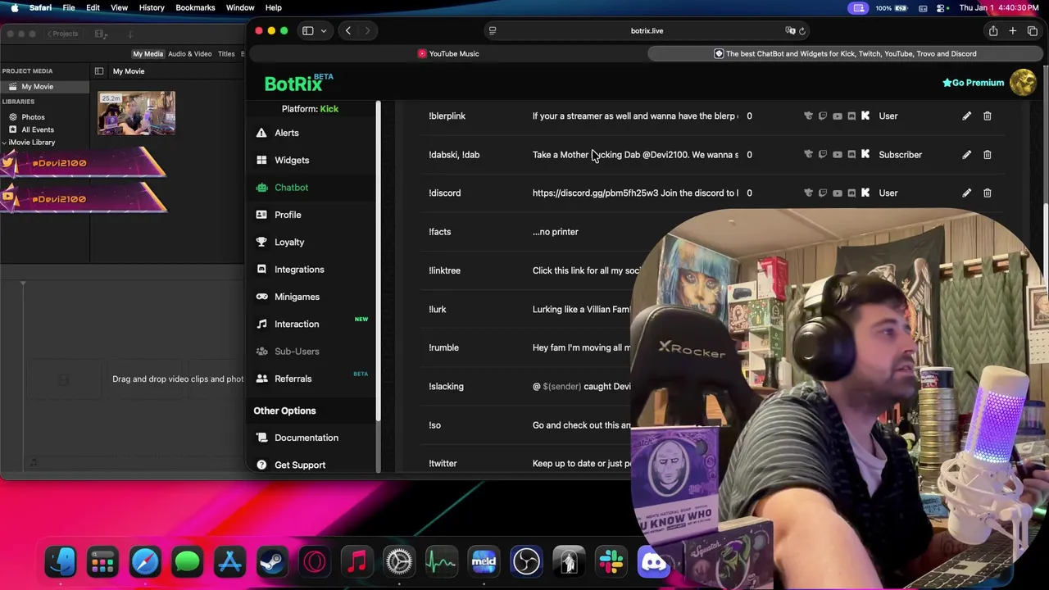Toggle Trovo platform for !dabski command
The image size is (1049, 590).
click(x=808, y=154)
